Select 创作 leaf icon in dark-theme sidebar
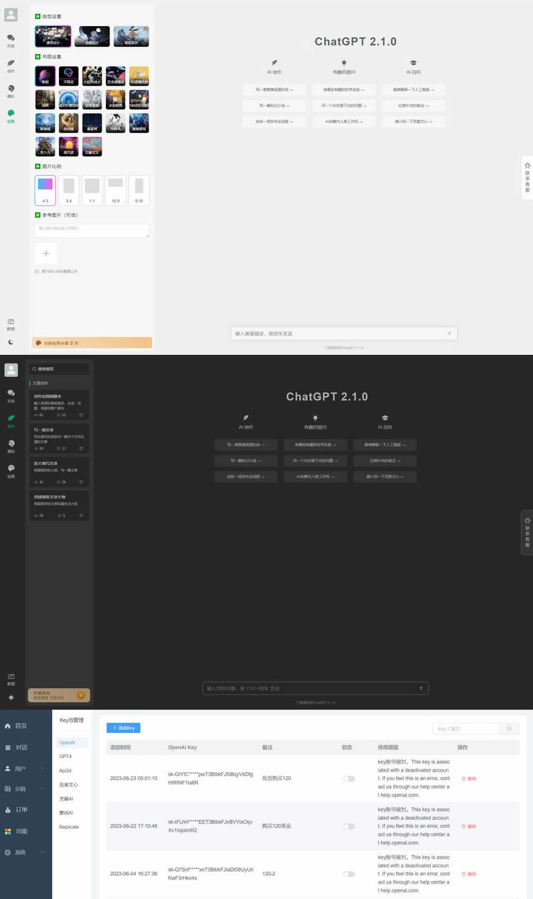This screenshot has height=899, width=533. coord(11,421)
